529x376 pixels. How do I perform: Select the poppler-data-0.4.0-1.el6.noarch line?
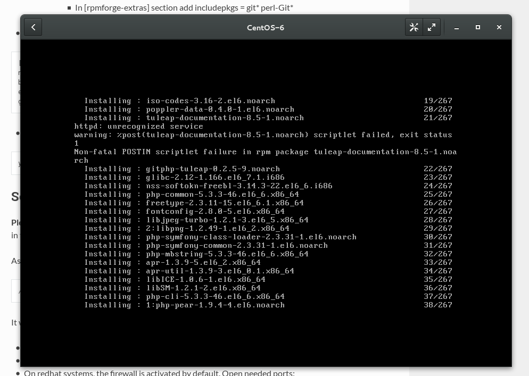(x=268, y=109)
